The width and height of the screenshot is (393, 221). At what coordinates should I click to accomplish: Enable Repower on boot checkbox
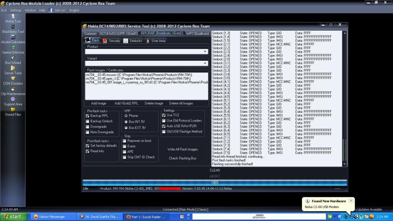[124, 141]
